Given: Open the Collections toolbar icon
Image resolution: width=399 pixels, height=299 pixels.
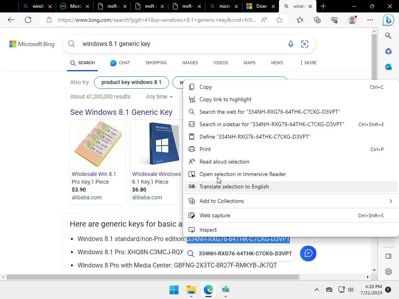Looking at the screenshot, I should [317, 20].
